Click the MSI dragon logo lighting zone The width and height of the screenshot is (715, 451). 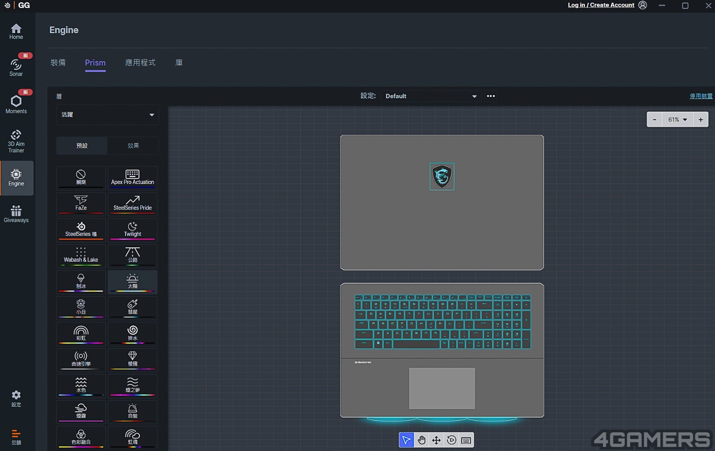[442, 176]
